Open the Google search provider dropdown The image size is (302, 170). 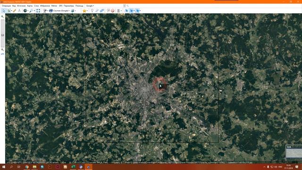pos(90,6)
